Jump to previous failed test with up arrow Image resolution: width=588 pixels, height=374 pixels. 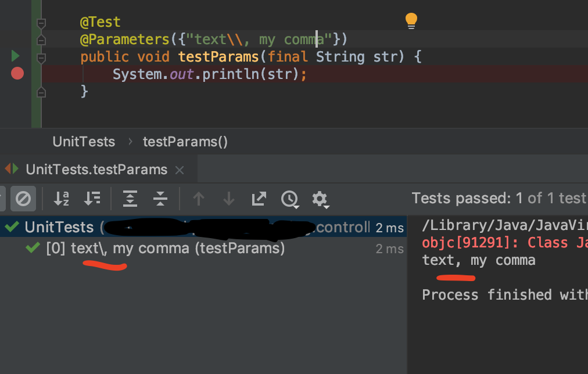click(198, 199)
